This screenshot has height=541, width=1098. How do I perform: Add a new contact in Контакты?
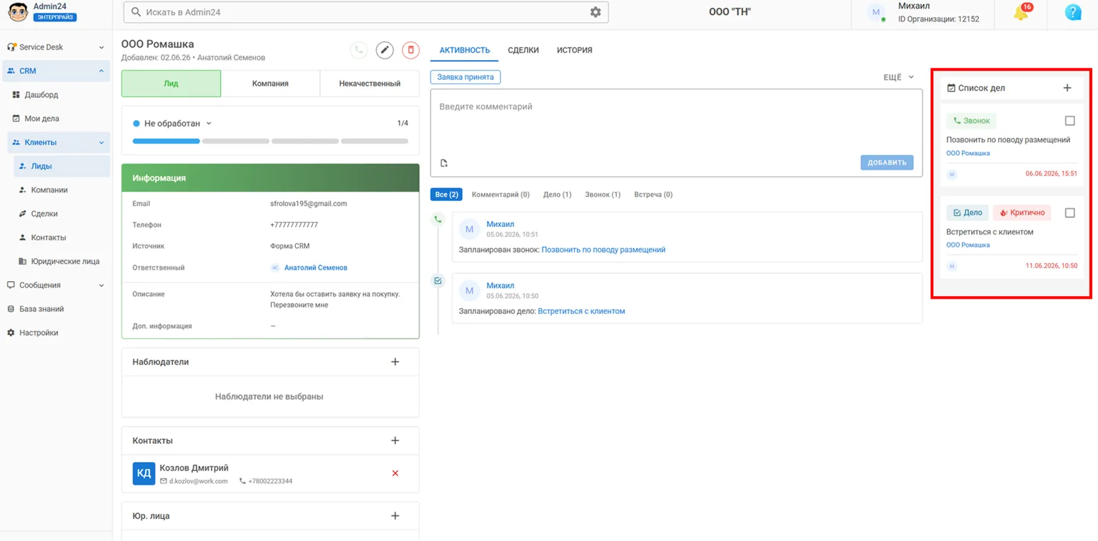click(395, 441)
